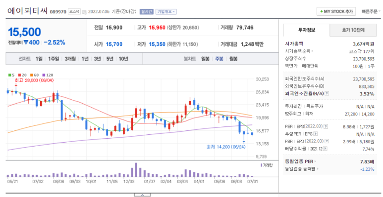The width and height of the screenshot is (383, 197).
Task: Show the 일봉 daily candle chart
Action: [205, 59]
